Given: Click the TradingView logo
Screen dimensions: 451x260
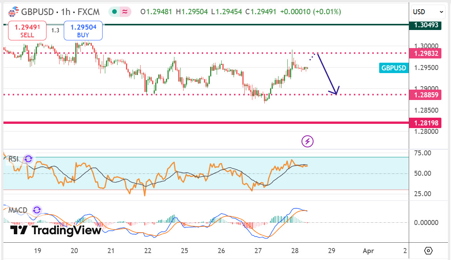Looking at the screenshot, I should pyautogui.click(x=56, y=230).
